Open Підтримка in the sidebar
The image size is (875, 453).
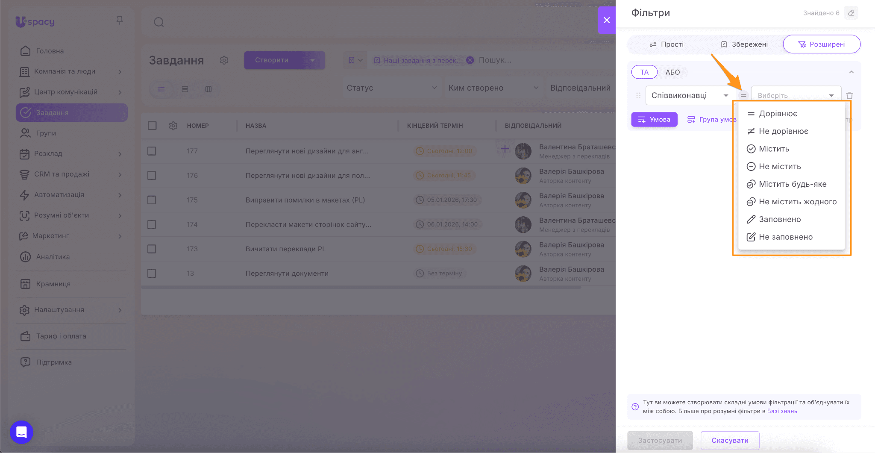[71, 362]
